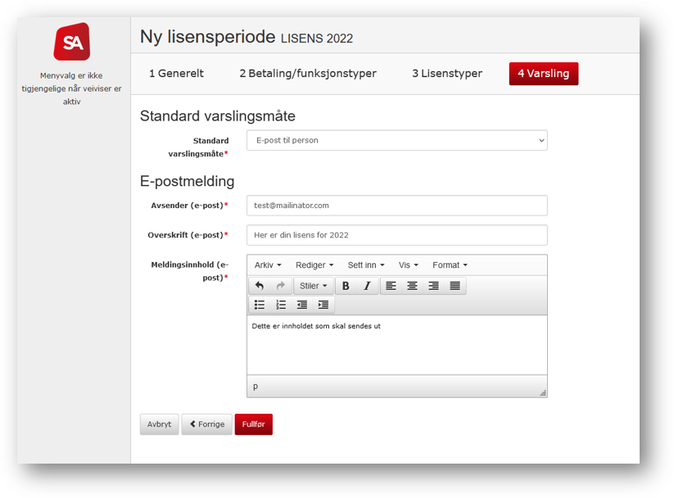Viewport: 674px width, 498px height.
Task: Toggle italic formatting
Action: (x=367, y=286)
